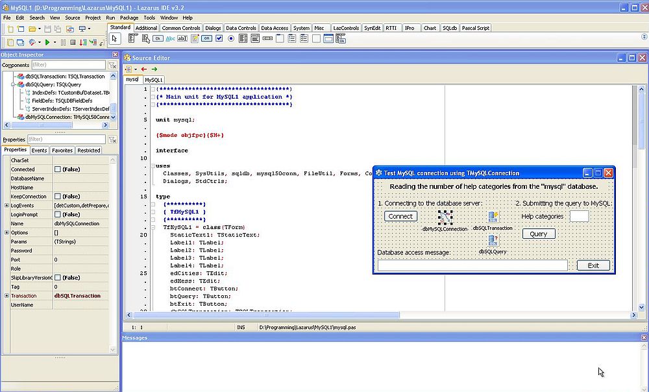649x392 pixels.
Task: Switch to the MySQL1 source editor tab
Action: point(154,79)
